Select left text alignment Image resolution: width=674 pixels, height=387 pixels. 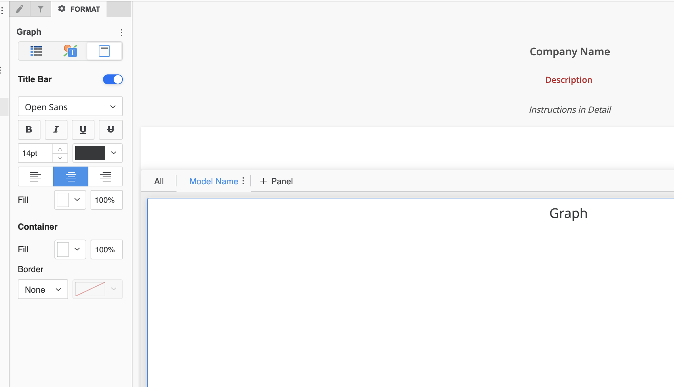[x=35, y=176]
